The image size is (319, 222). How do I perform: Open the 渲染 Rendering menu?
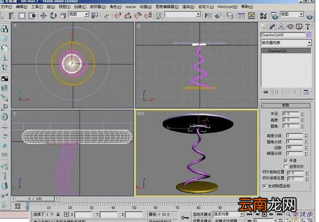pyautogui.click(x=188, y=7)
